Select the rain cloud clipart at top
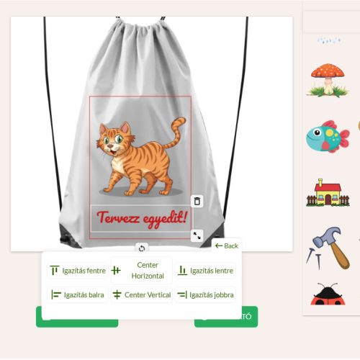This screenshot has width=360, height=360. pyautogui.click(x=329, y=40)
